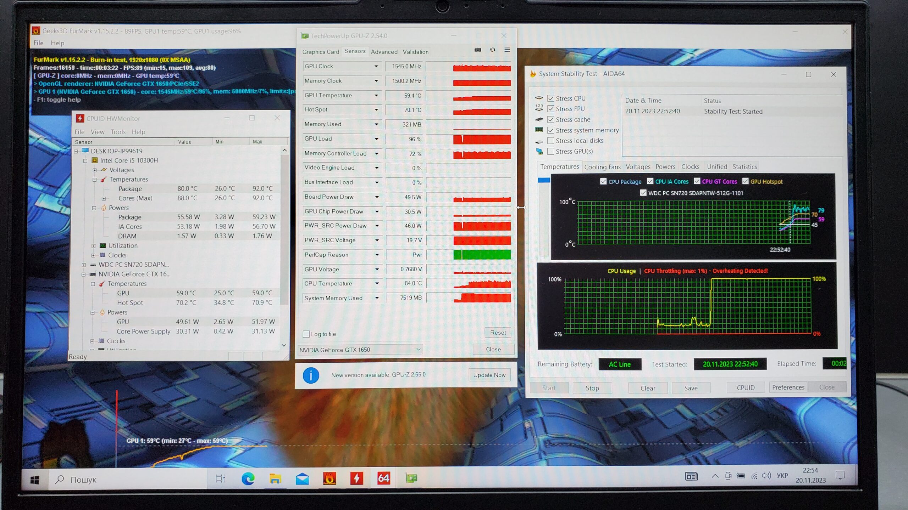908x510 pixels.
Task: Click the HWMonitor vertical scrollbar
Action: coord(284,230)
